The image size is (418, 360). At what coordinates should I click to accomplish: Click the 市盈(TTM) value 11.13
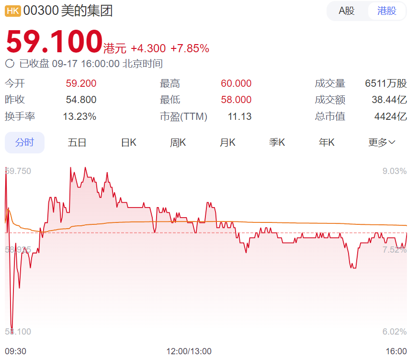(x=240, y=116)
